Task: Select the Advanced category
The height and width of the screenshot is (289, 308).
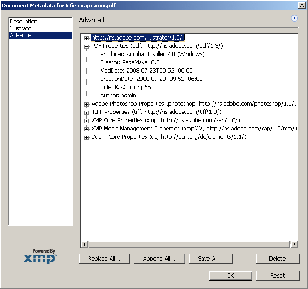Action: pos(40,35)
